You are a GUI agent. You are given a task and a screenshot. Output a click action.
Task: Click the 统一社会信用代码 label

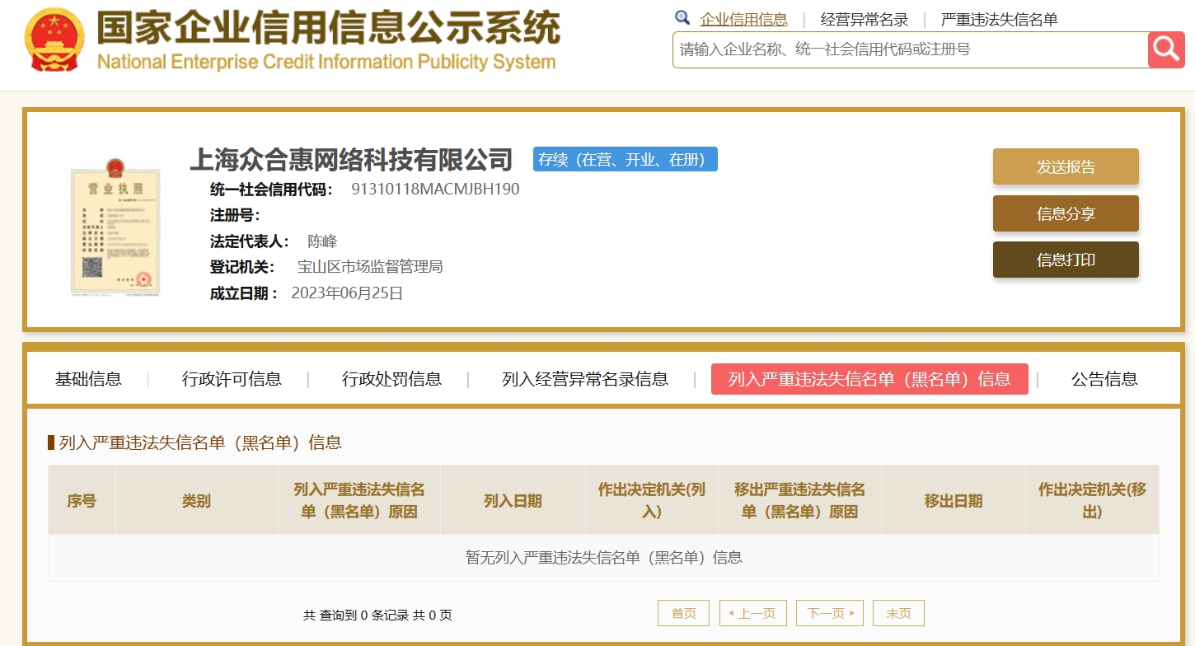[271, 189]
